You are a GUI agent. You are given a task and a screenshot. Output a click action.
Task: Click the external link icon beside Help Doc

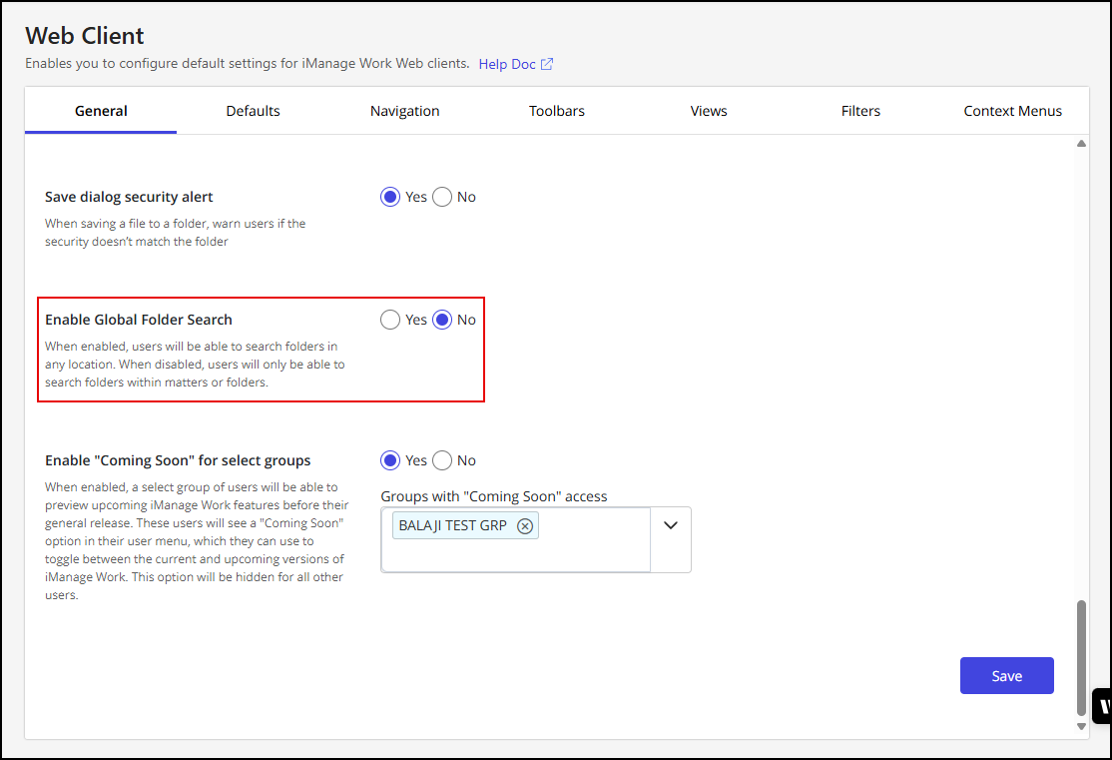(x=547, y=64)
